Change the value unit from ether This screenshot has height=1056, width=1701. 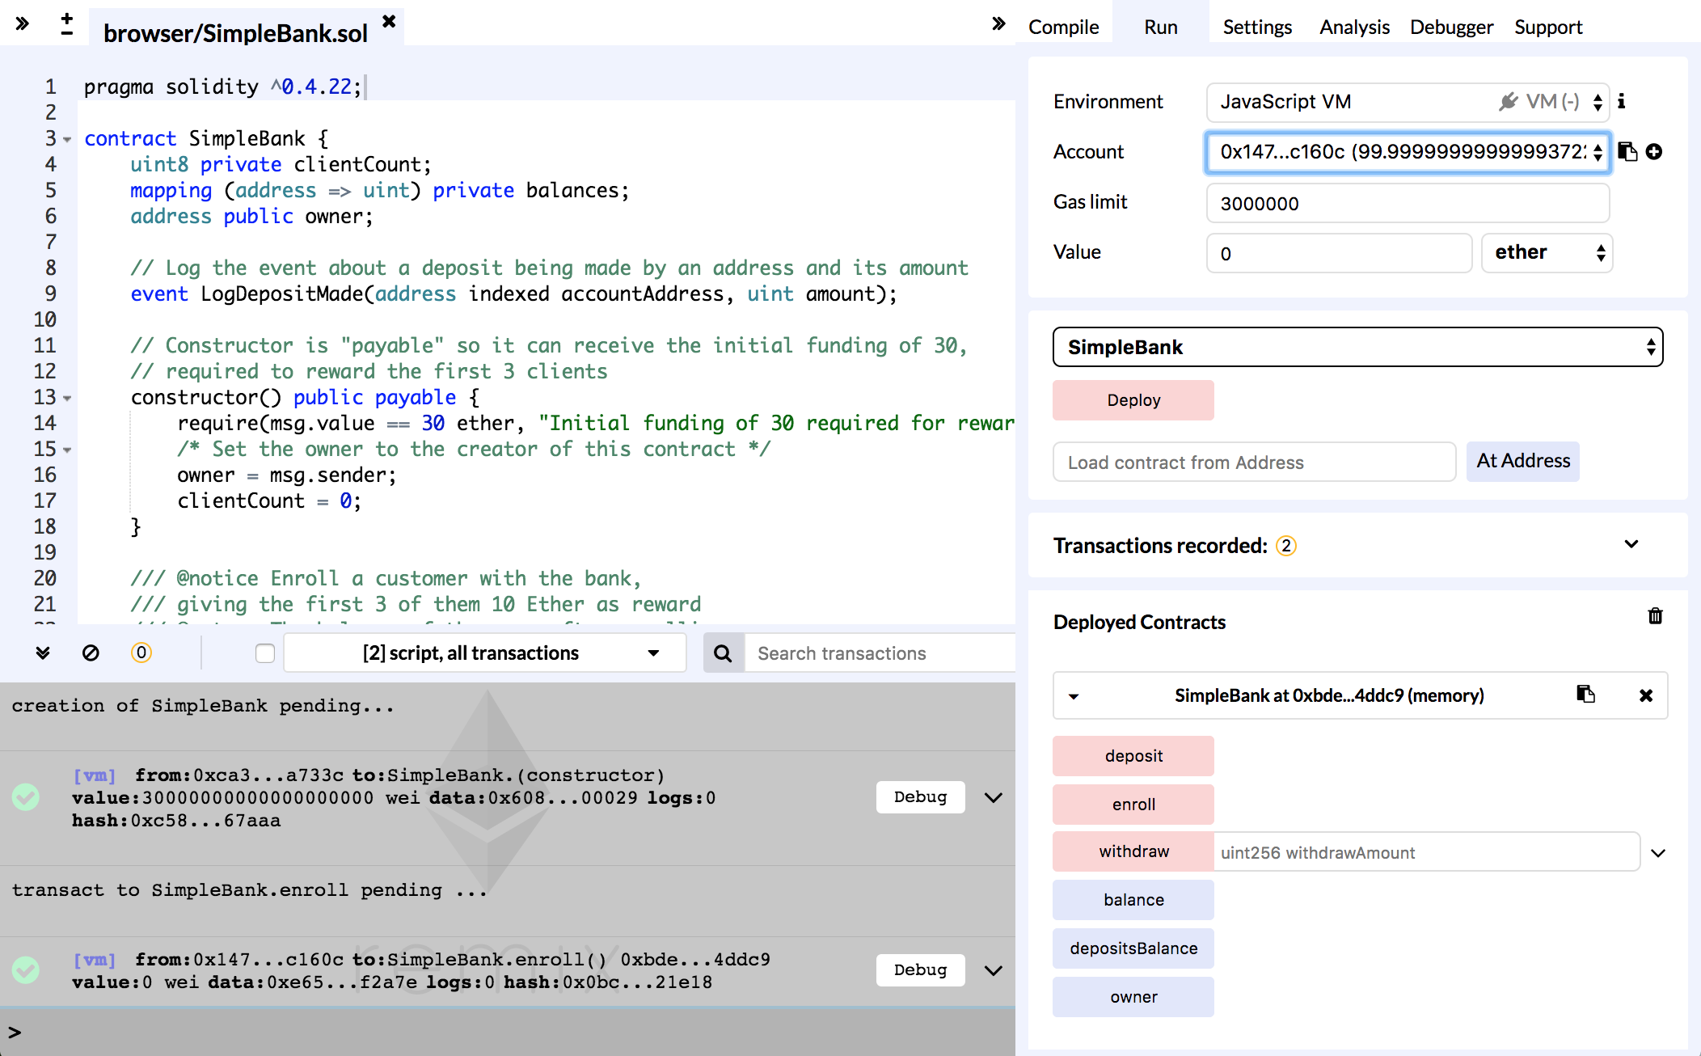(x=1545, y=252)
